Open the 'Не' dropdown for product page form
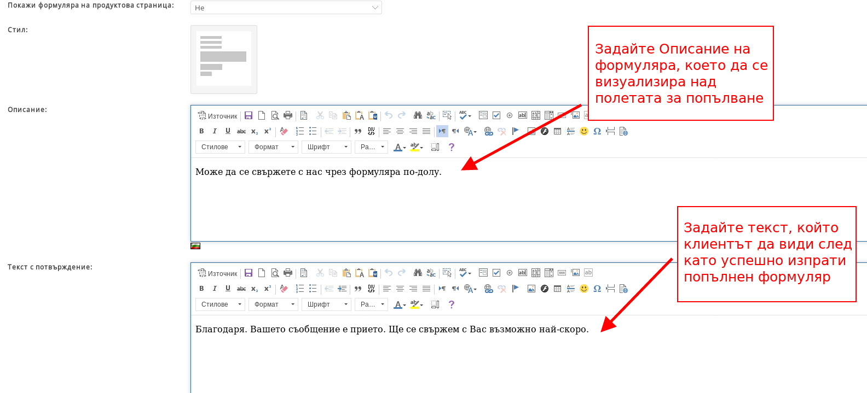867x393 pixels. click(286, 8)
